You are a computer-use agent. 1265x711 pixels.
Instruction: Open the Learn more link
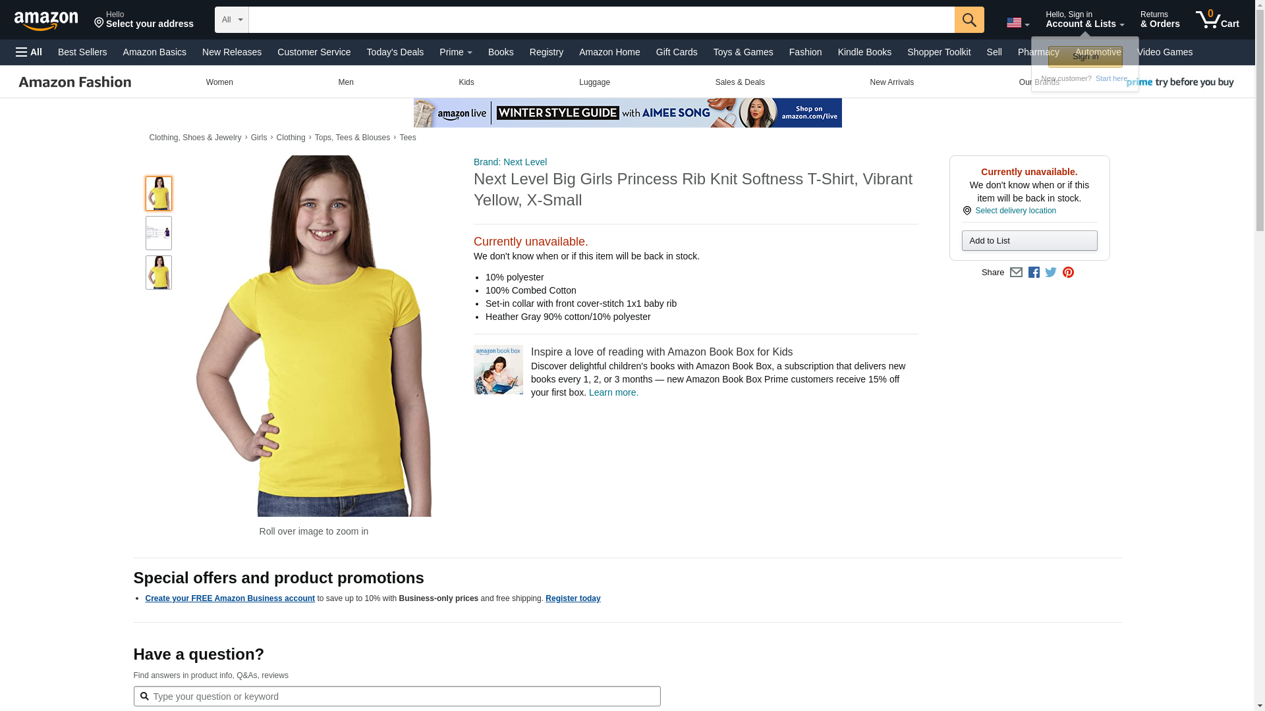point(613,392)
